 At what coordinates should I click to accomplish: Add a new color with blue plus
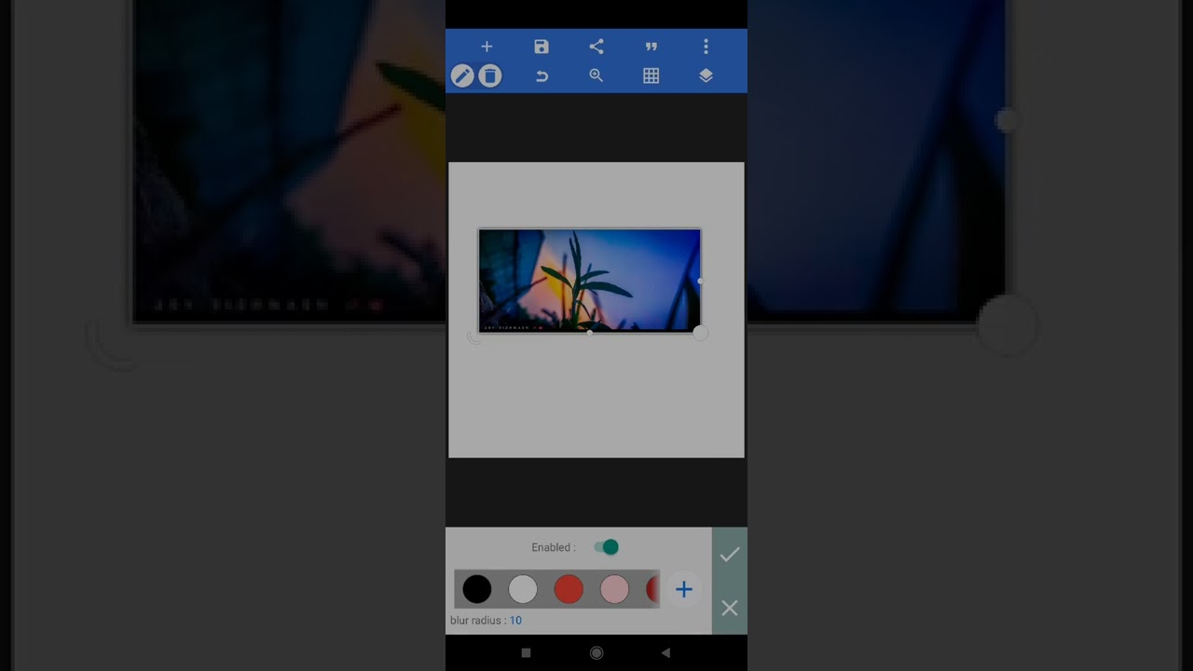point(684,589)
